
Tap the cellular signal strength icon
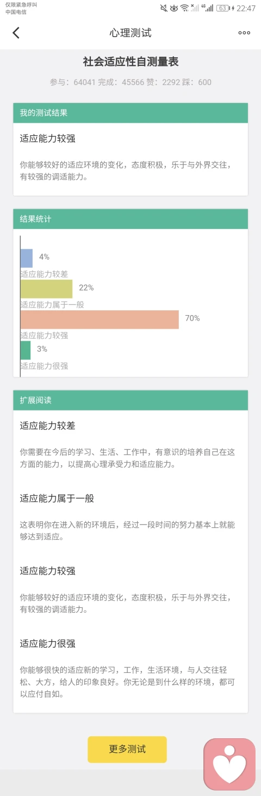click(x=207, y=8)
